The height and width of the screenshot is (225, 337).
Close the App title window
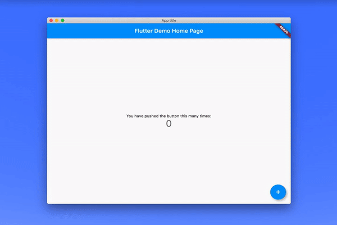pos(51,20)
